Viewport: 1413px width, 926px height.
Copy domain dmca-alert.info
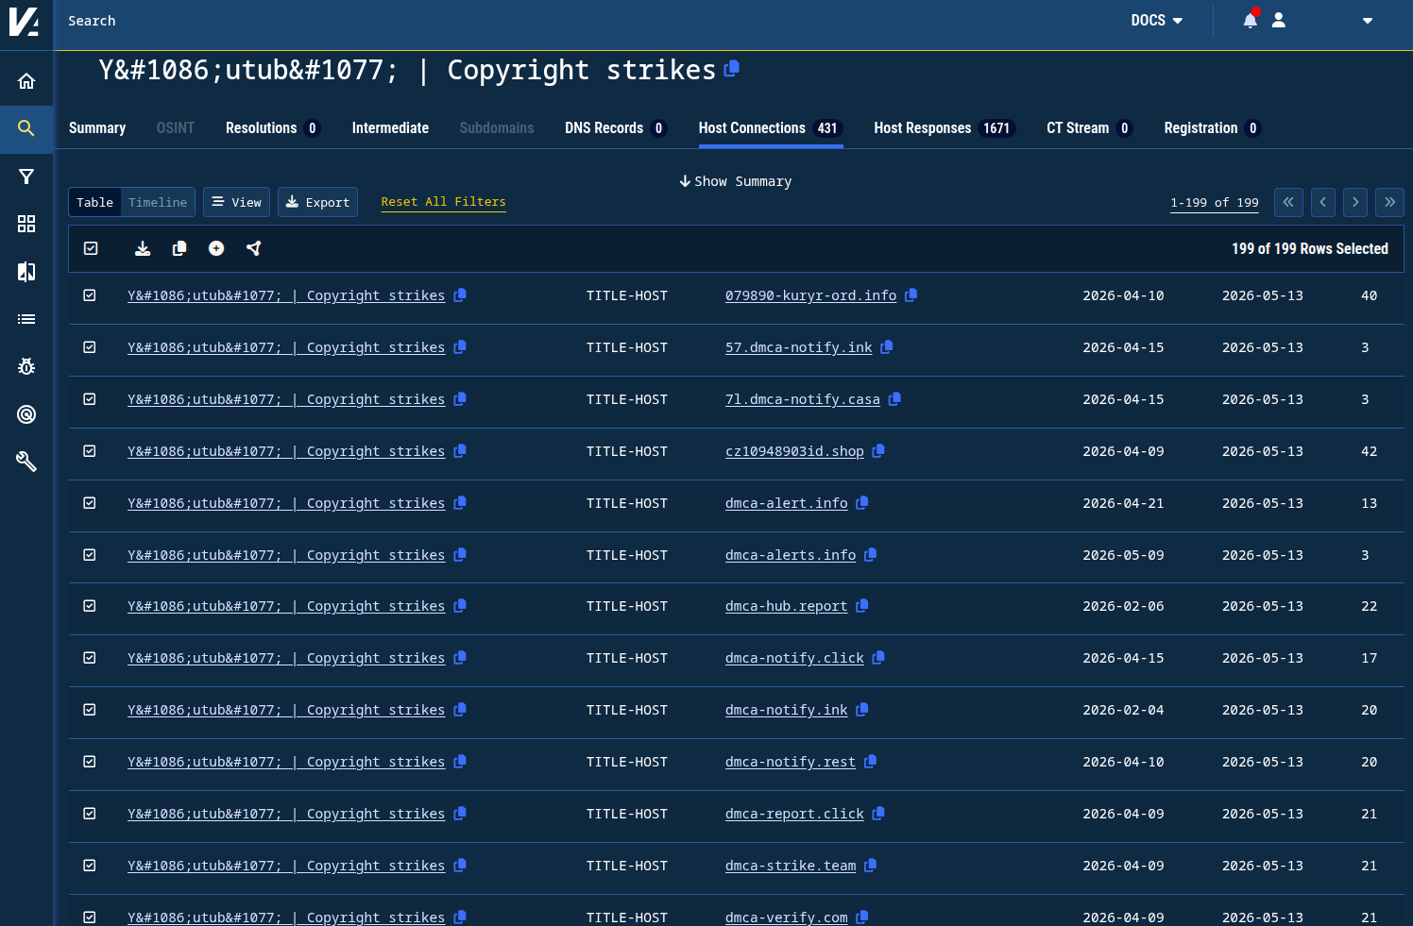[862, 503]
